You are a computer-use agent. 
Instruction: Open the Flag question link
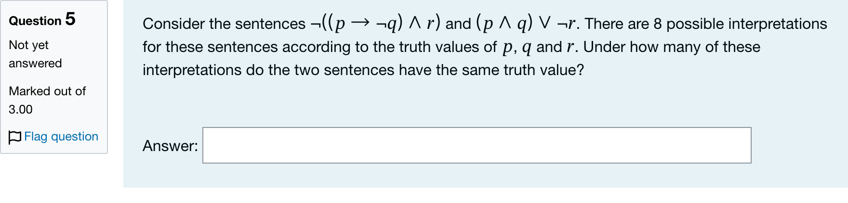(x=61, y=137)
